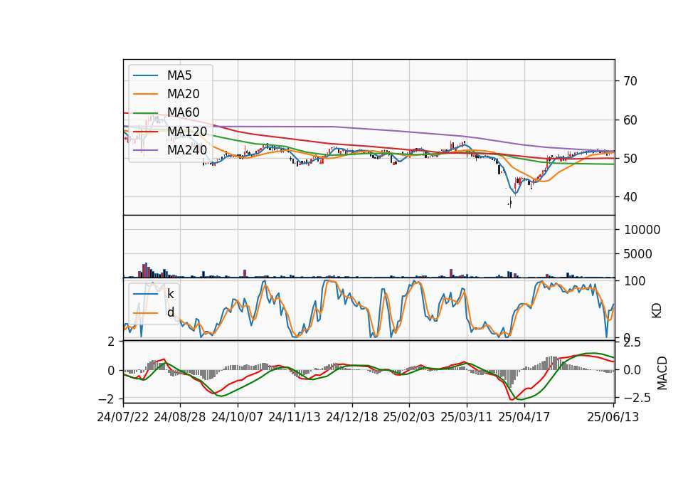Click the MACD axis title
Screen dimensions: 683x491
pos(662,373)
